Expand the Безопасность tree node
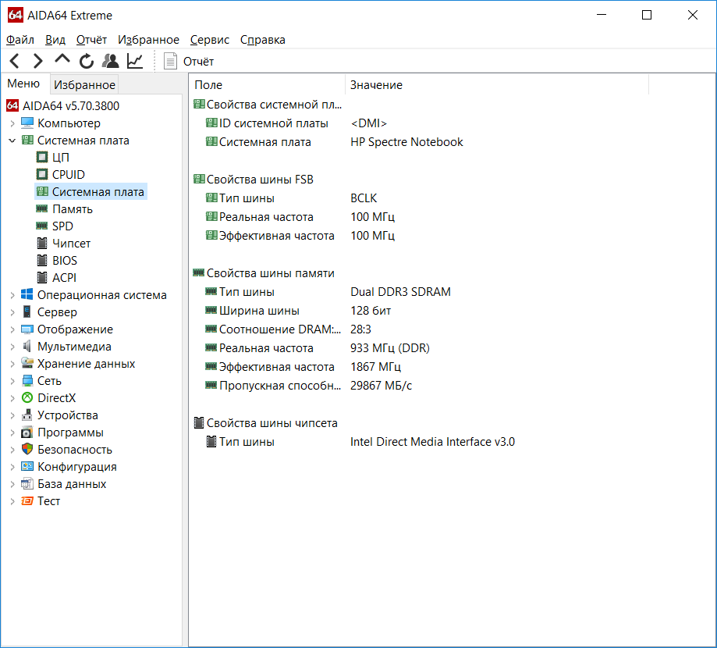 (12, 450)
